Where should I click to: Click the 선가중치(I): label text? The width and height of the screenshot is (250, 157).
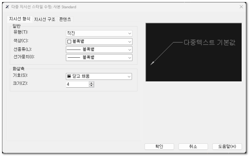24,56
